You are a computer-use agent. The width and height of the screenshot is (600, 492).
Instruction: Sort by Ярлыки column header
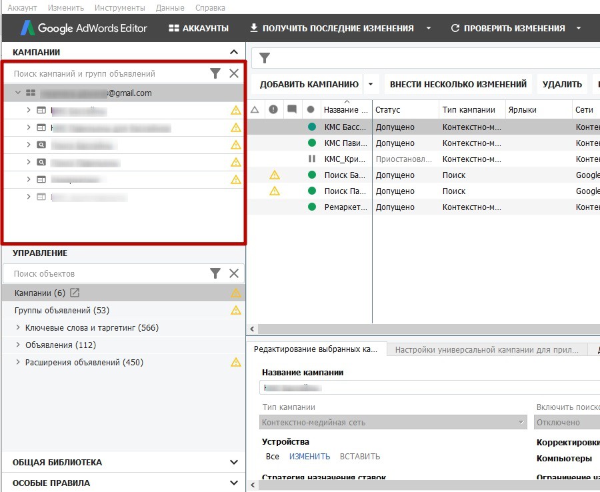[x=539, y=110]
